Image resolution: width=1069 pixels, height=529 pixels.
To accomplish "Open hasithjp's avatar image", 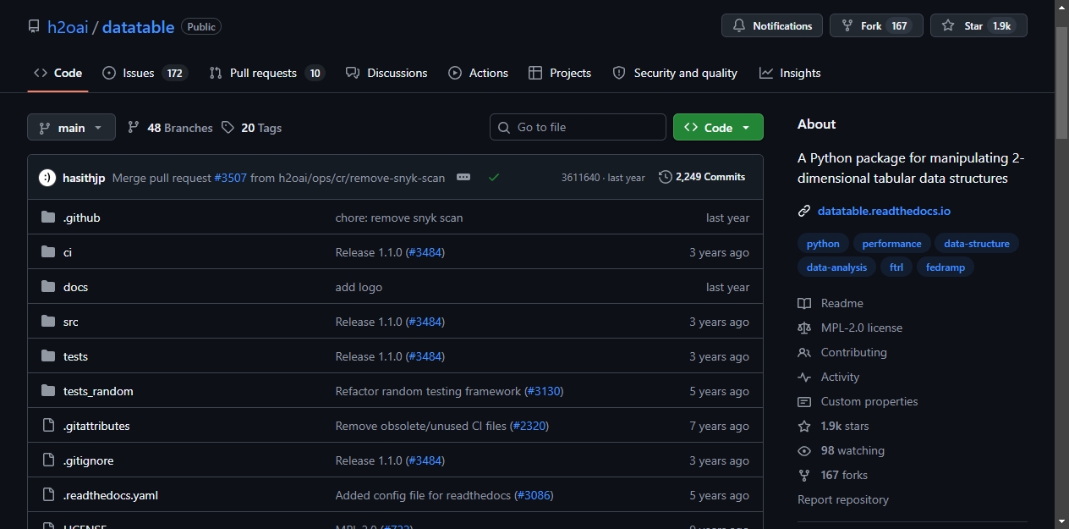I will (x=47, y=178).
